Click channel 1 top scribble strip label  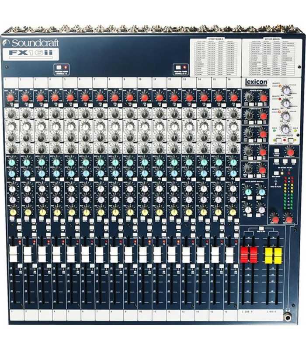[11, 83]
